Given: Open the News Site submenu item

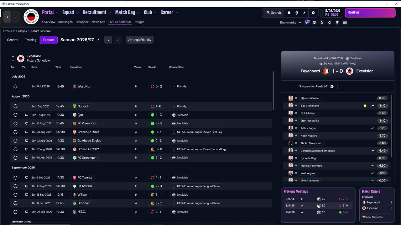Looking at the screenshot, I should pyautogui.click(x=98, y=22).
